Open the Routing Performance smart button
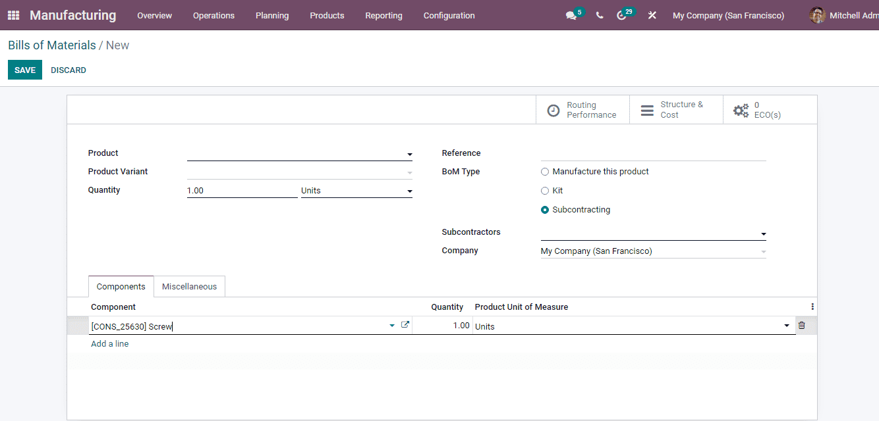The height and width of the screenshot is (421, 879). coord(582,109)
